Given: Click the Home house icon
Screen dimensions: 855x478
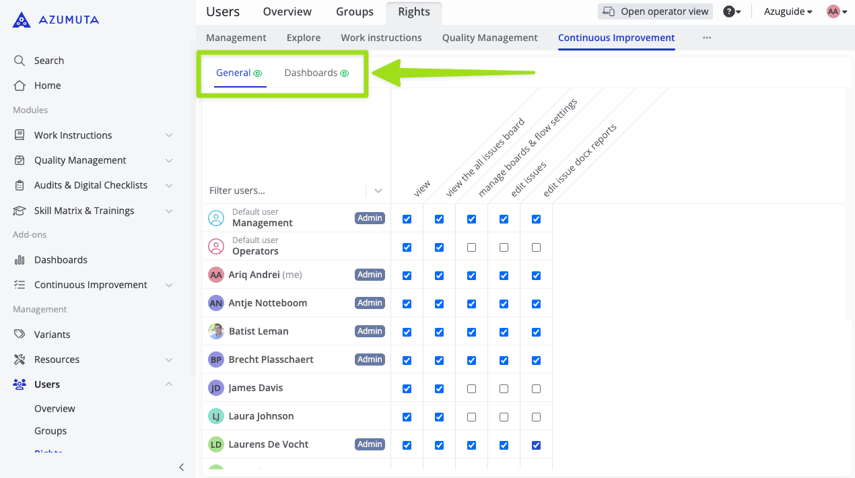Looking at the screenshot, I should pyautogui.click(x=20, y=86).
